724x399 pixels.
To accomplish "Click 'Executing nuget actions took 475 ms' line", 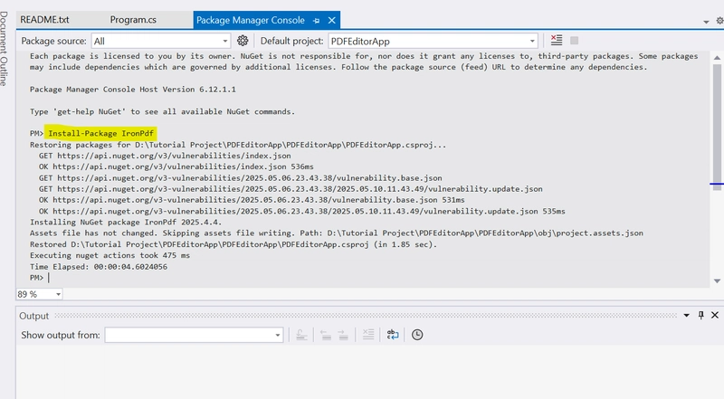I will (110, 255).
